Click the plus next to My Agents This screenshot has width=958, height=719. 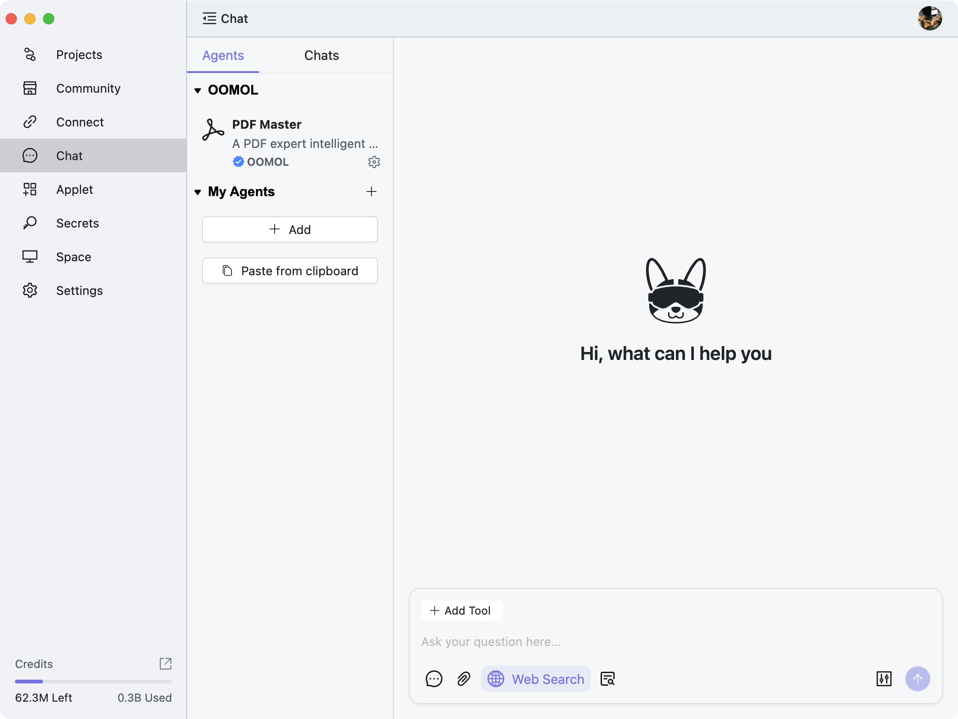point(371,191)
